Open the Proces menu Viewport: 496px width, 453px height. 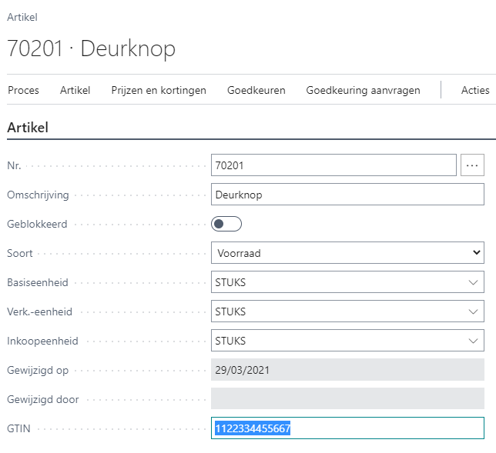[23, 90]
